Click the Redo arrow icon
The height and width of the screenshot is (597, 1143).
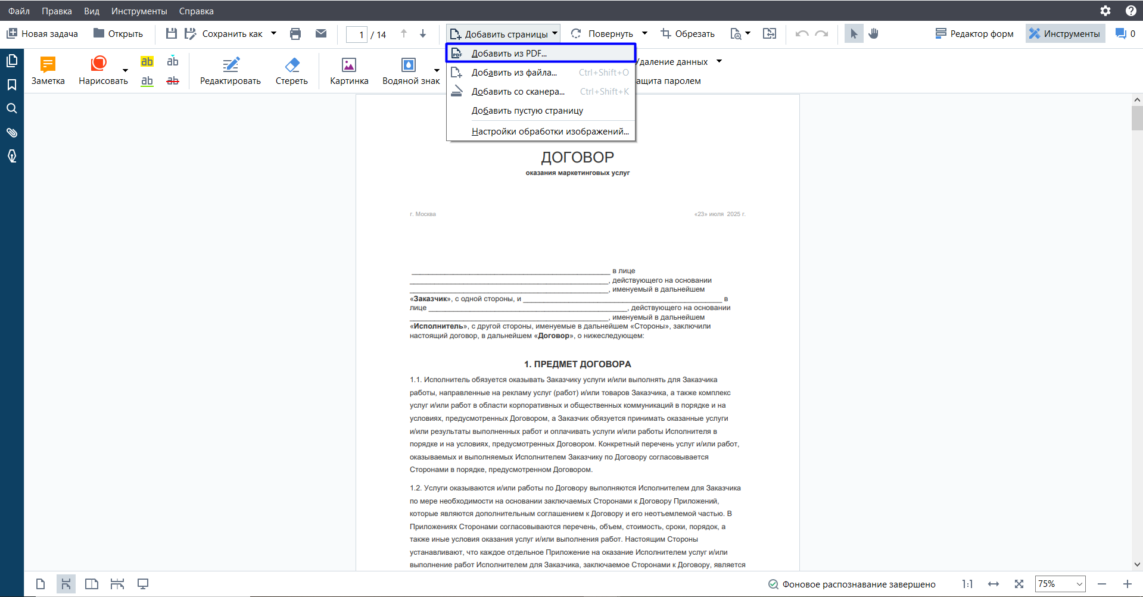822,33
